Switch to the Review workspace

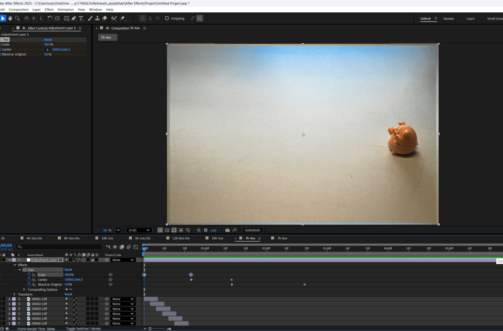click(448, 19)
